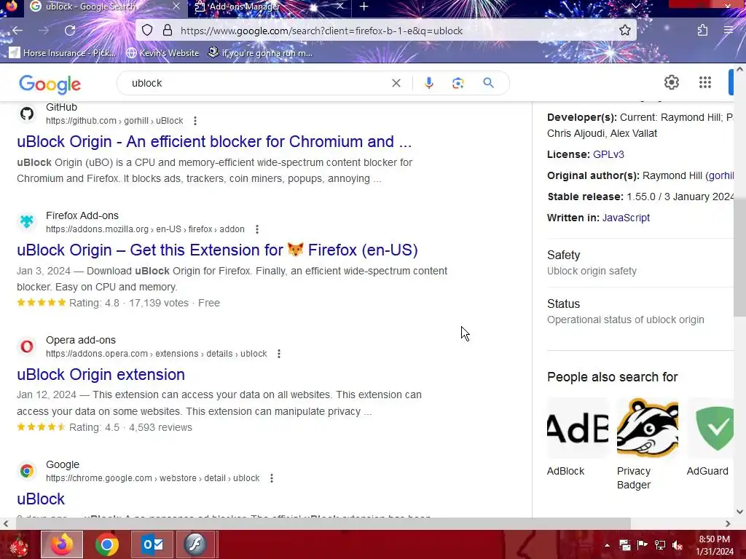Viewport: 746px width, 559px height.
Task: Open Google quick settings gear
Action: 671,82
